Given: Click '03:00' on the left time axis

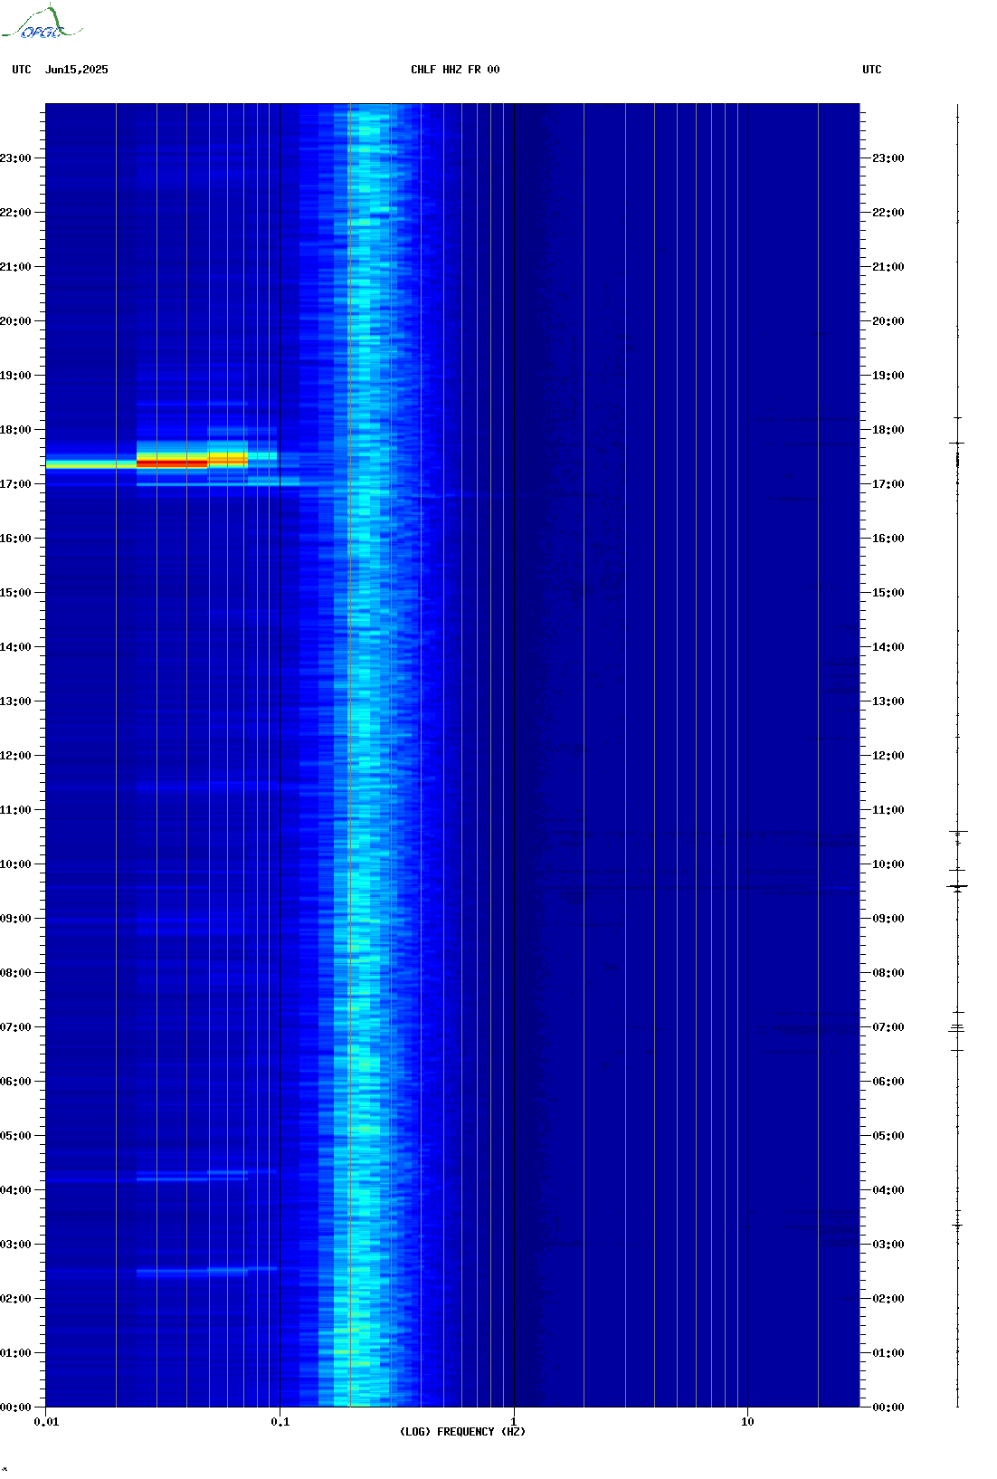Looking at the screenshot, I should (x=15, y=1245).
